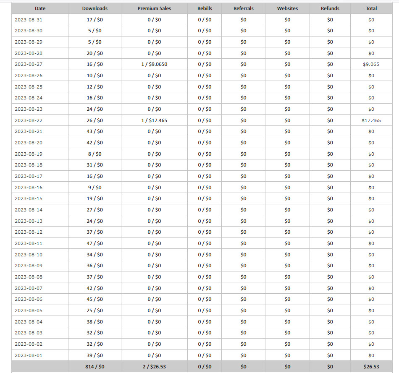399x373 pixels.
Task: Click downloads 45 / $0 on 2023-08-06
Action: click(x=94, y=299)
